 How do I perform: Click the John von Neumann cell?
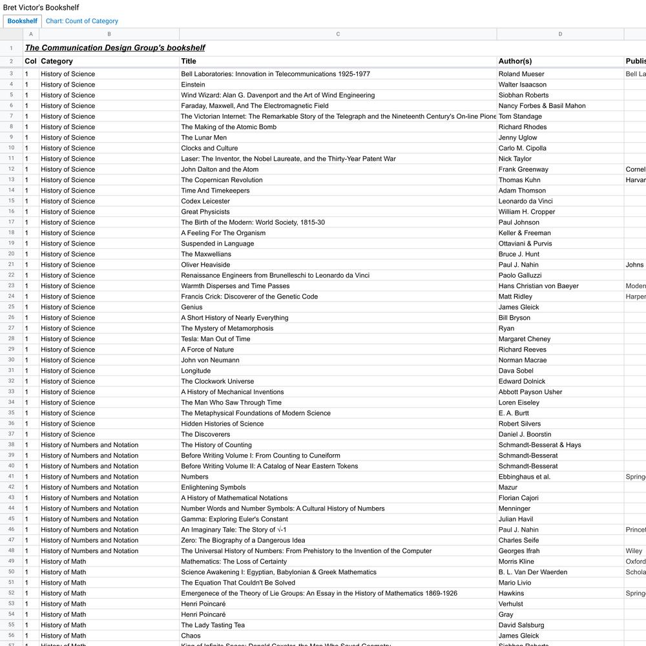(x=338, y=360)
